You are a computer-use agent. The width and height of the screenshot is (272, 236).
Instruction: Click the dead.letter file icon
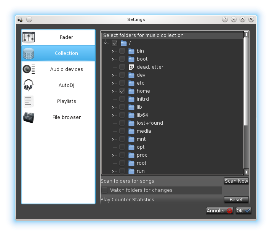pos(131,67)
